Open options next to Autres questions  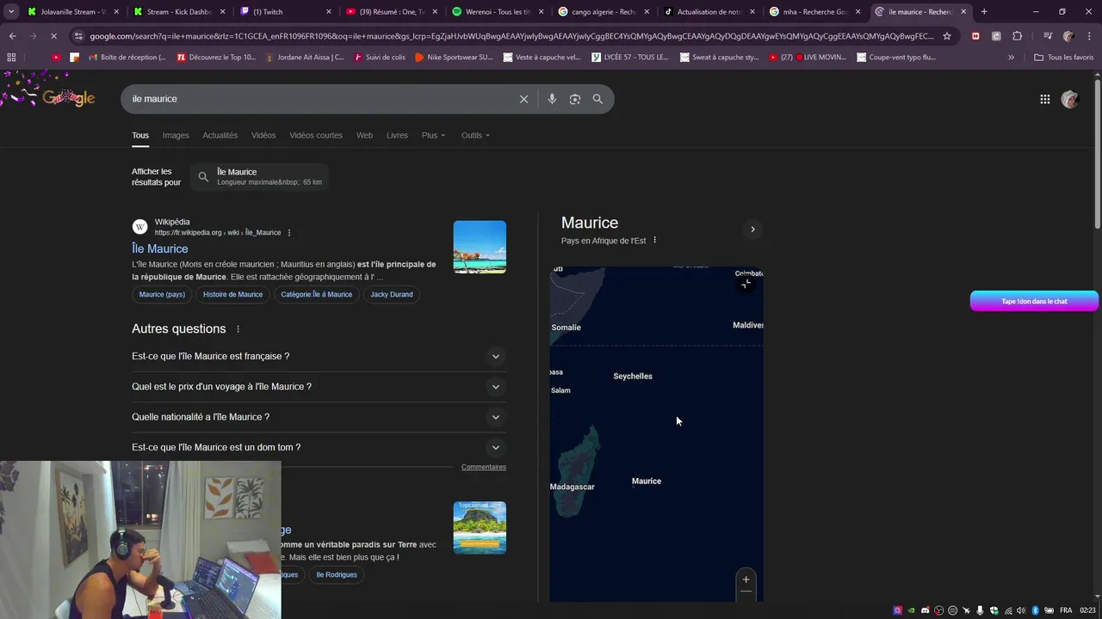pyautogui.click(x=238, y=329)
